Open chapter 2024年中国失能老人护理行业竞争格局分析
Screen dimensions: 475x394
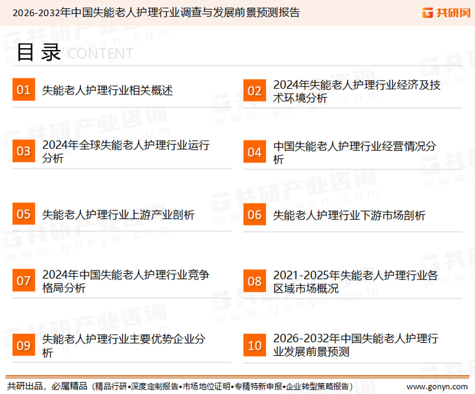coord(126,281)
